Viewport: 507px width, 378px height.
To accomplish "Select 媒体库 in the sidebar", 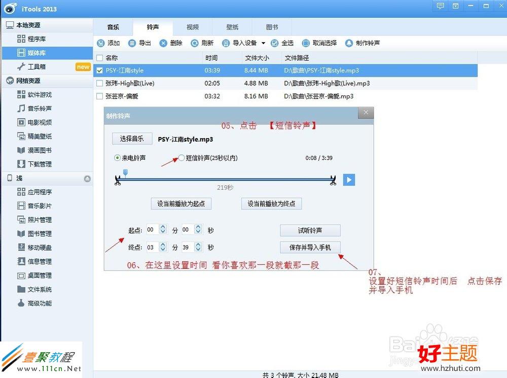I will (47, 53).
